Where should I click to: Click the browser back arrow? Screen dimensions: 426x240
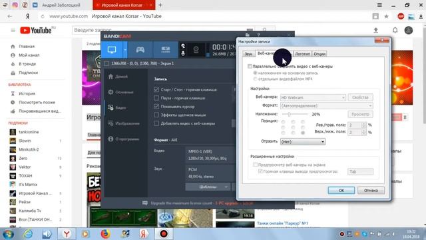(x=10, y=16)
